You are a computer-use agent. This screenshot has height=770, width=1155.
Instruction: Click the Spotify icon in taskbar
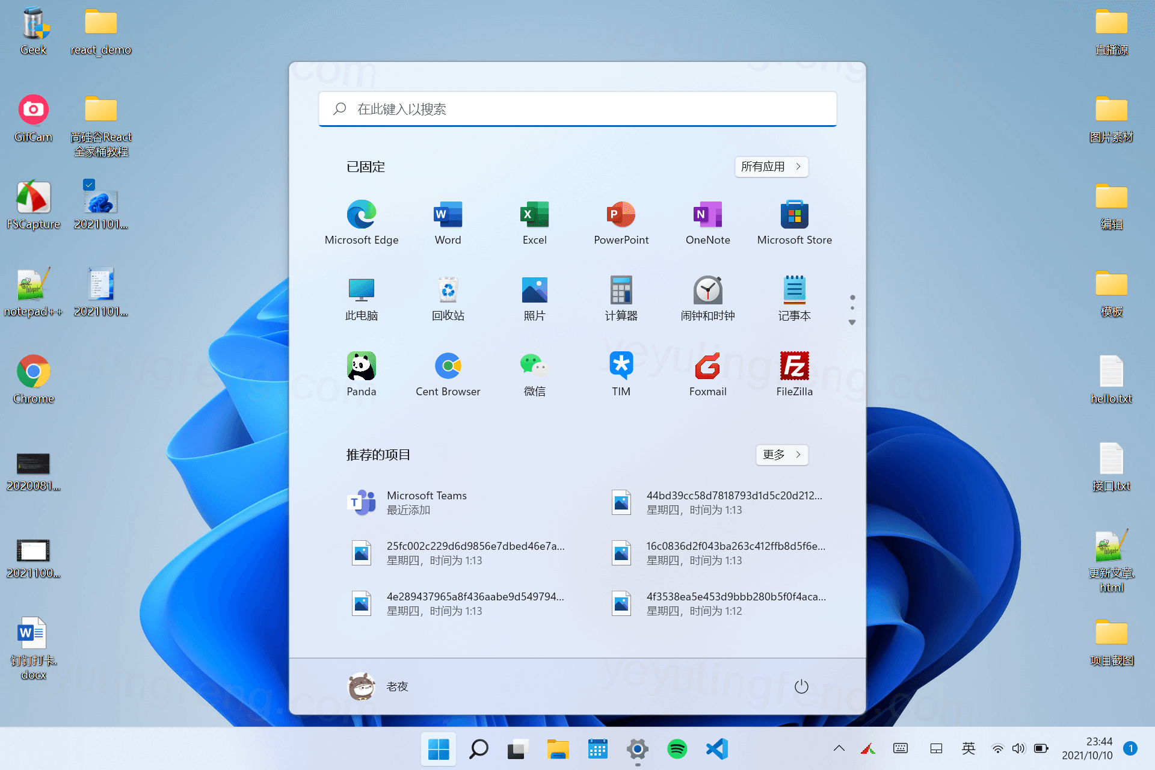(x=677, y=749)
